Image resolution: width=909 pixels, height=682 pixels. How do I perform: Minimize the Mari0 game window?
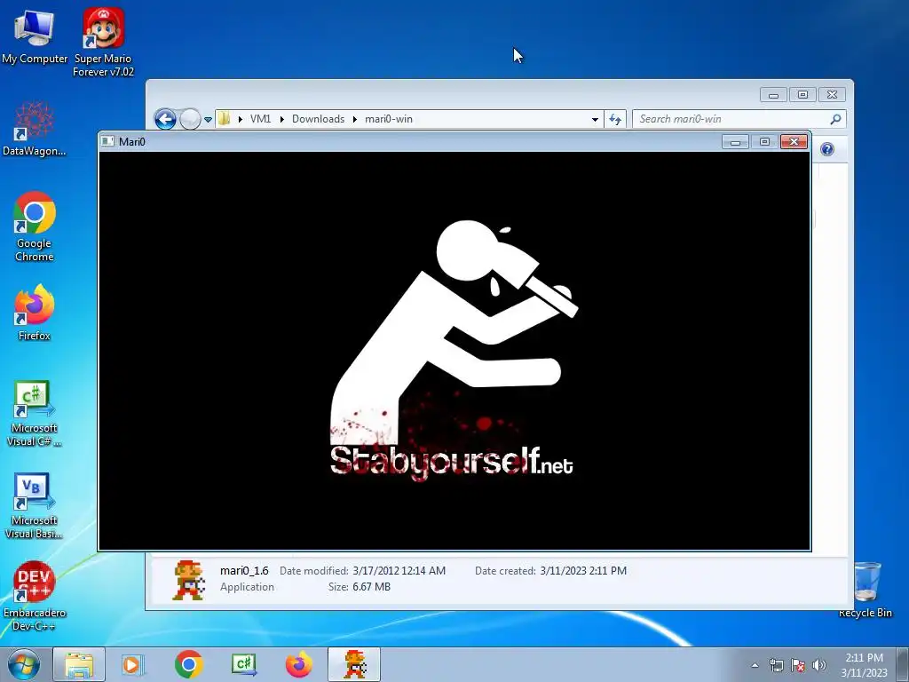(x=735, y=141)
